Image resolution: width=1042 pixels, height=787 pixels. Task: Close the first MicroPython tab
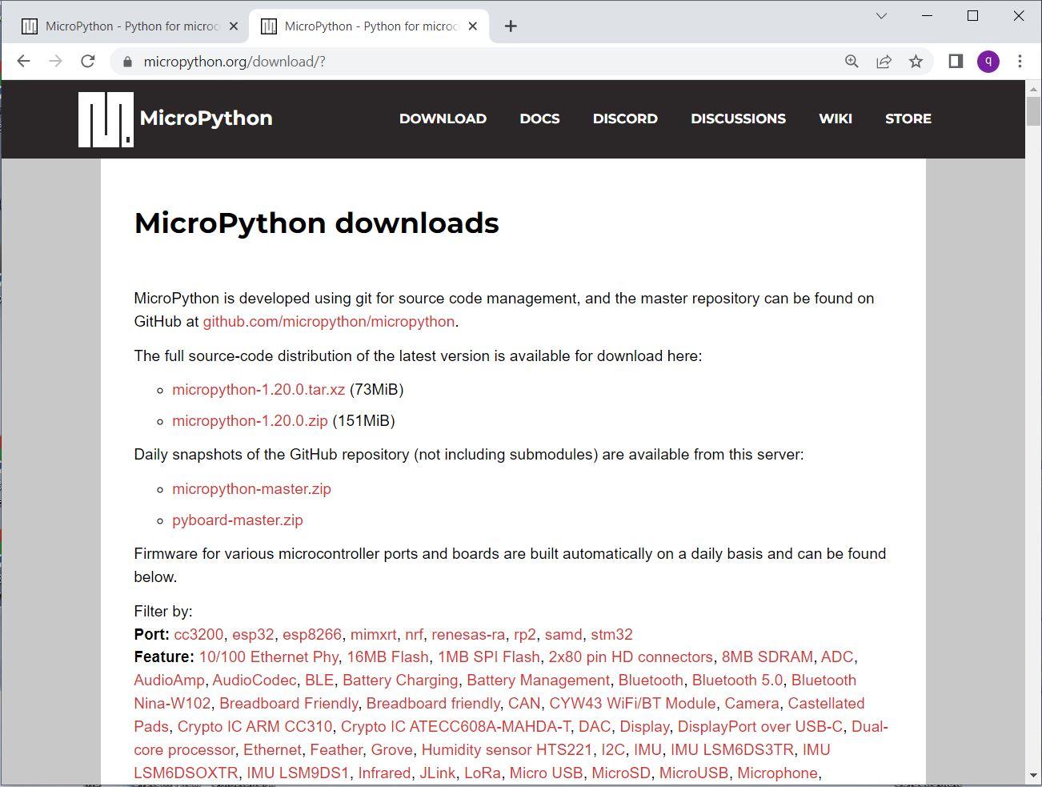(x=234, y=26)
